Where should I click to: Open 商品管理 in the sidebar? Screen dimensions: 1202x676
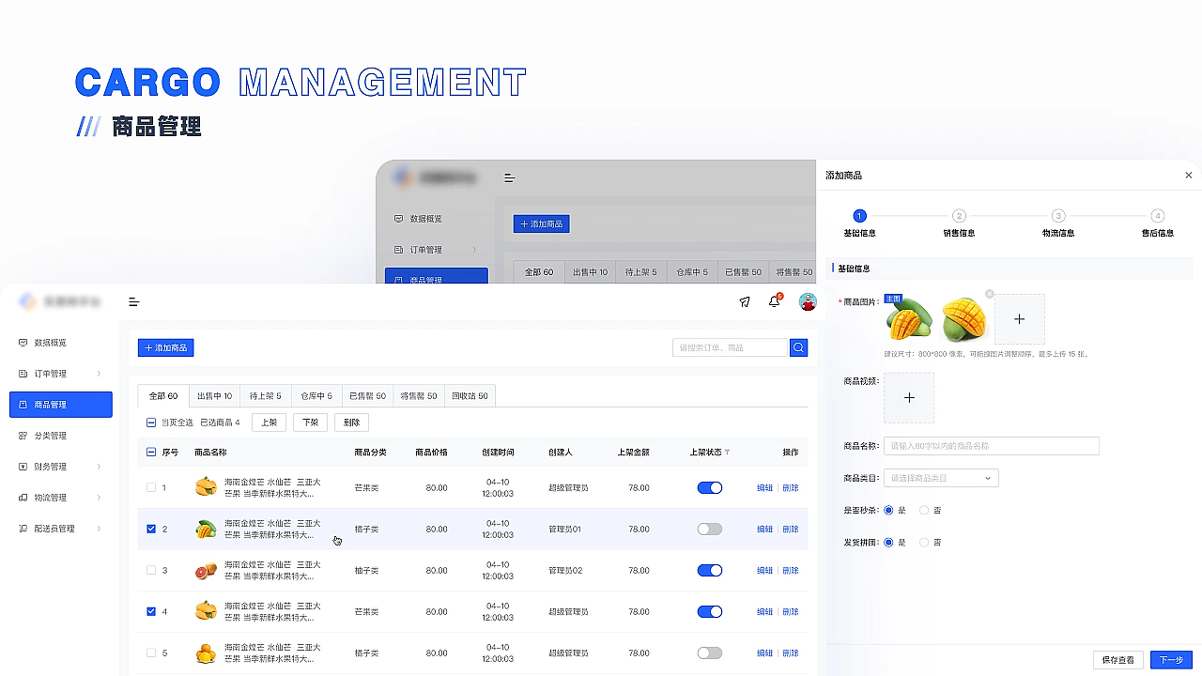(x=61, y=405)
